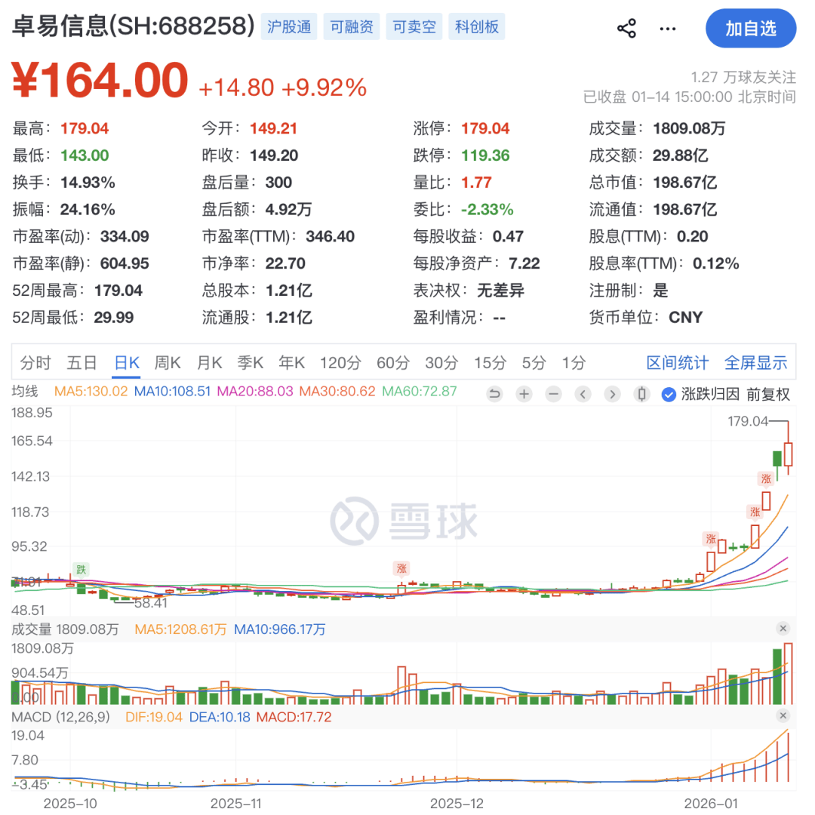Image resolution: width=815 pixels, height=815 pixels.
Task: Open the more options (...) icon
Action: [x=667, y=27]
